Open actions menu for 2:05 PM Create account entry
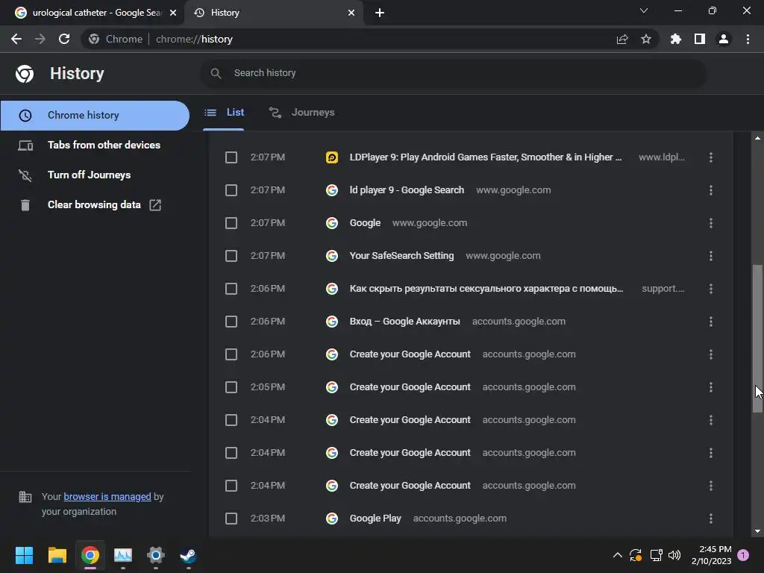Screen dimensions: 764x573 [x=711, y=387]
